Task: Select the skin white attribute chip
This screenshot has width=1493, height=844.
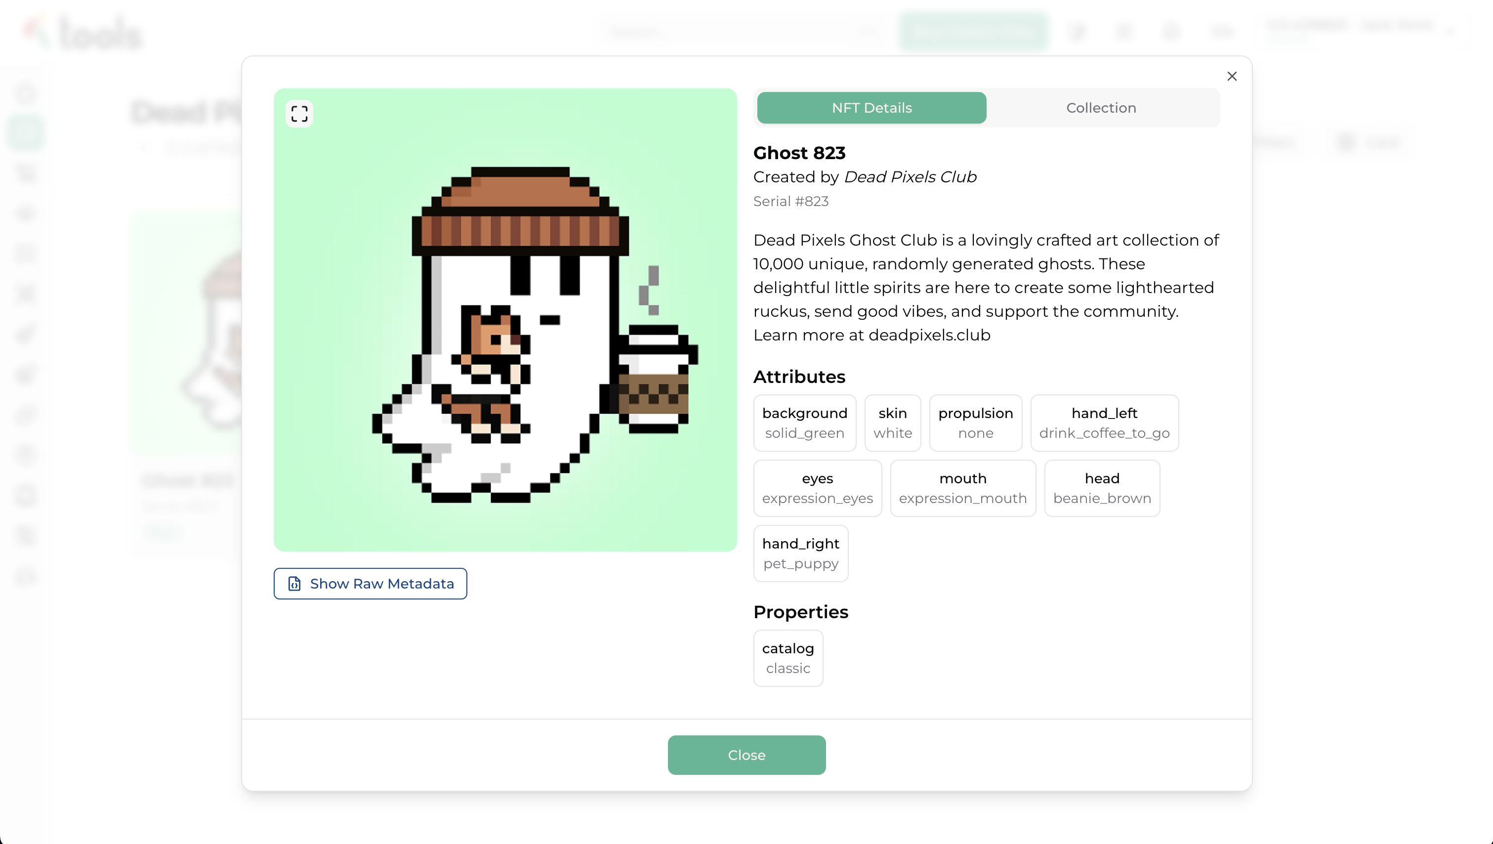Action: click(x=893, y=423)
